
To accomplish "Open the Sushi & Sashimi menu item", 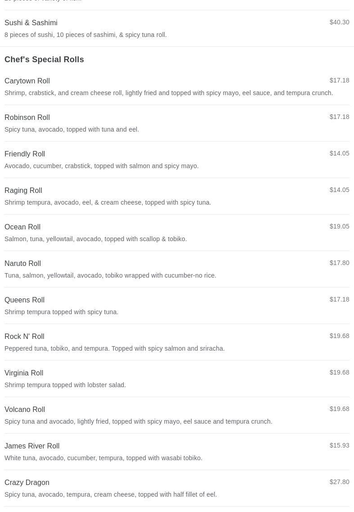I will pyautogui.click(x=31, y=23).
